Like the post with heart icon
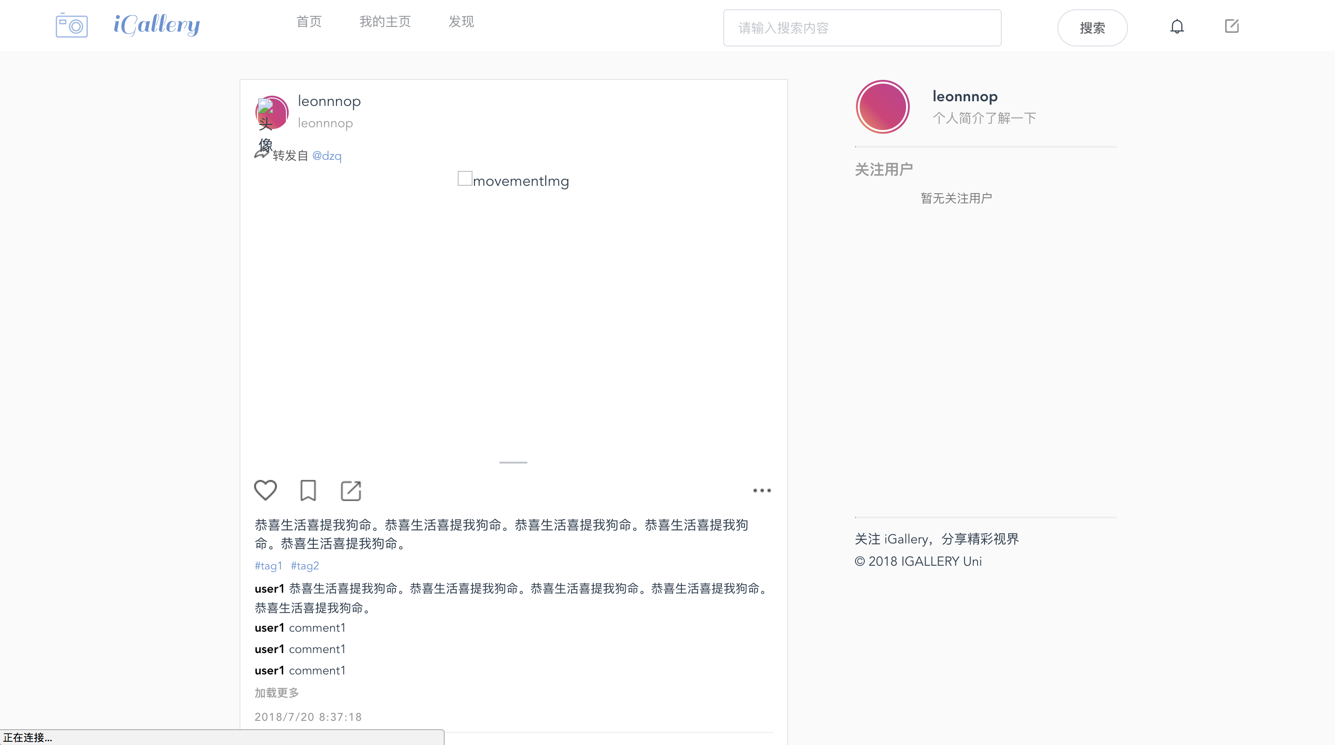Viewport: 1335px width, 745px height. [x=266, y=490]
